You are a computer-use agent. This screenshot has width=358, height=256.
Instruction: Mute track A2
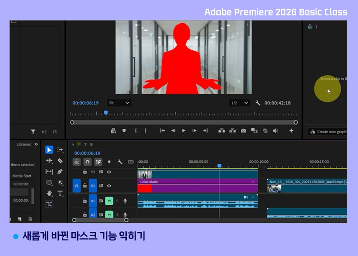pos(109,215)
